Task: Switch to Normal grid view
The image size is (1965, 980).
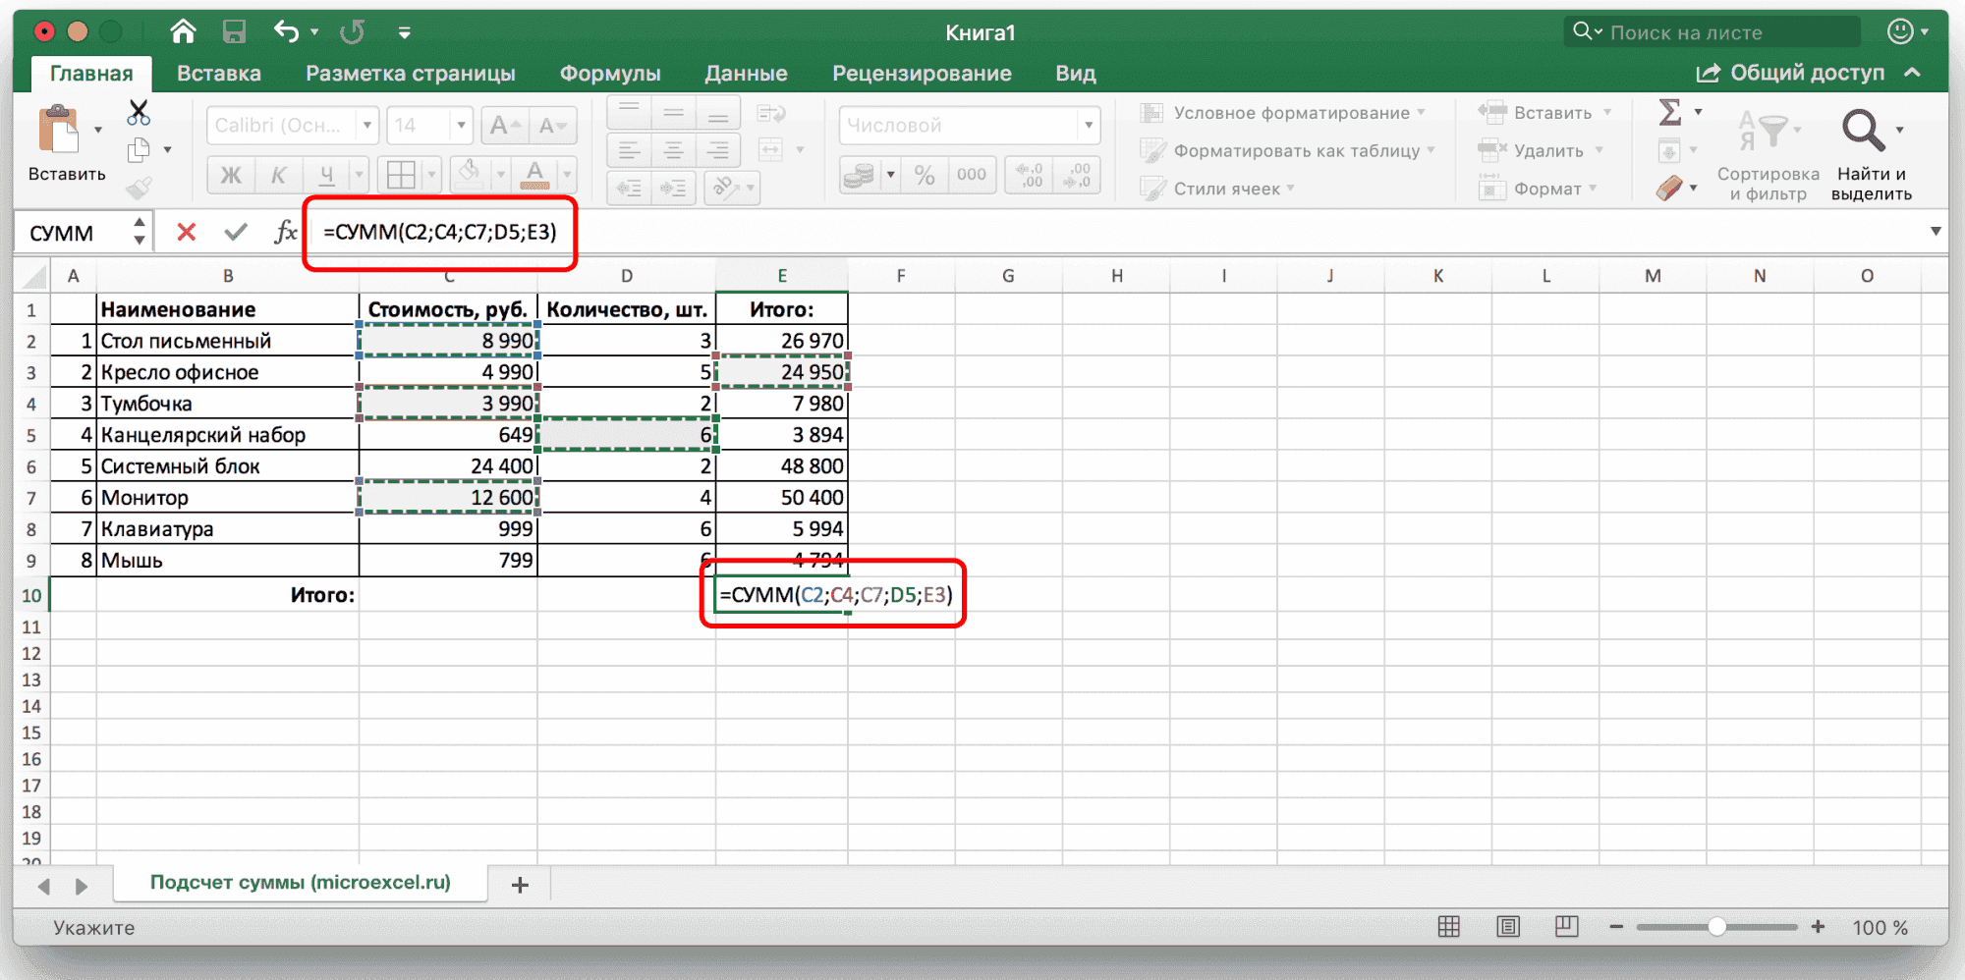Action: pos(1448,927)
